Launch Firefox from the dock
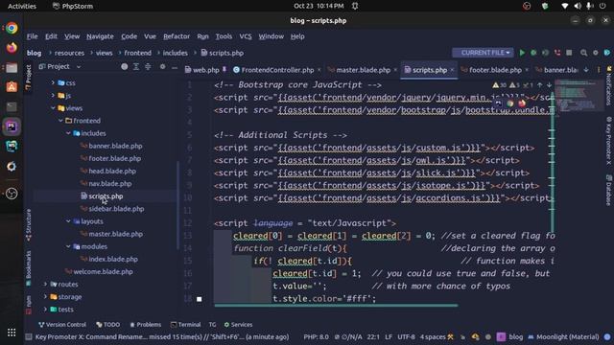Viewport: 614px width, 345px height. coord(12,48)
